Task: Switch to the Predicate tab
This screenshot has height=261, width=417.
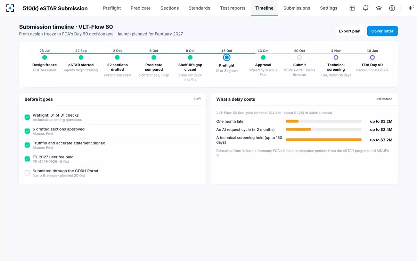Action: coord(141,8)
